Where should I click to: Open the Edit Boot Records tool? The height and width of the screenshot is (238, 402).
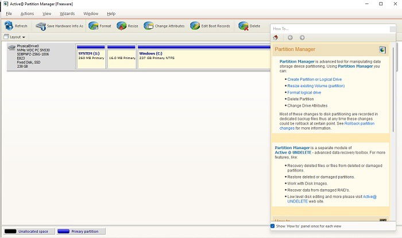195,26
